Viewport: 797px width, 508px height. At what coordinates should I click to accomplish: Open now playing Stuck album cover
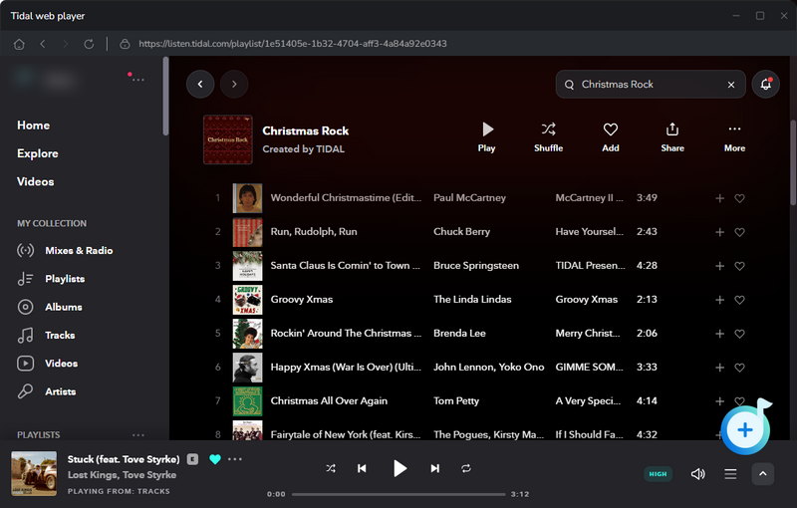point(34,474)
